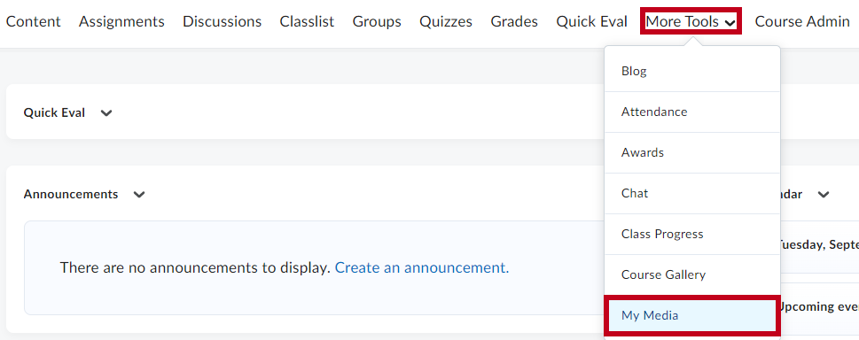Screen dimensions: 859x340
Task: Go to Quizzes in the navbar
Action: [x=446, y=22]
